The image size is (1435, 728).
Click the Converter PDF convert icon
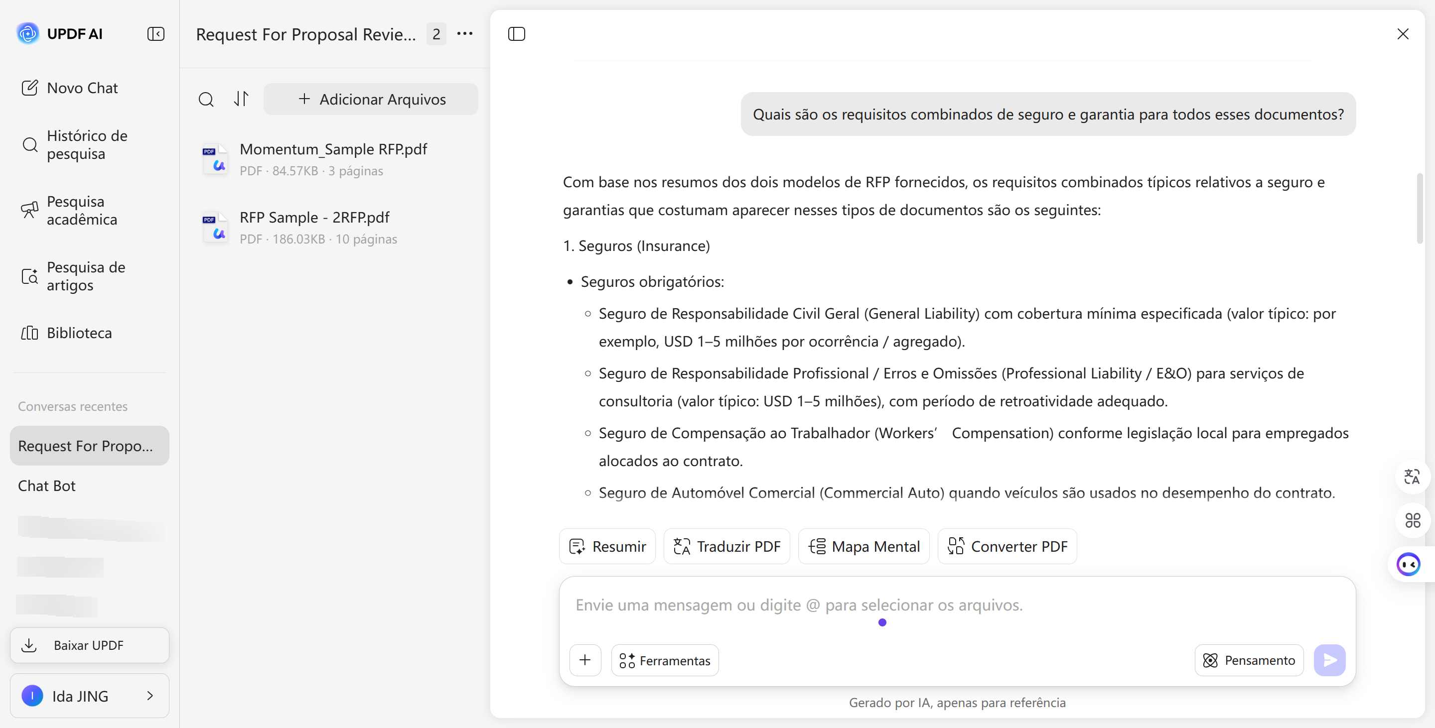(956, 546)
